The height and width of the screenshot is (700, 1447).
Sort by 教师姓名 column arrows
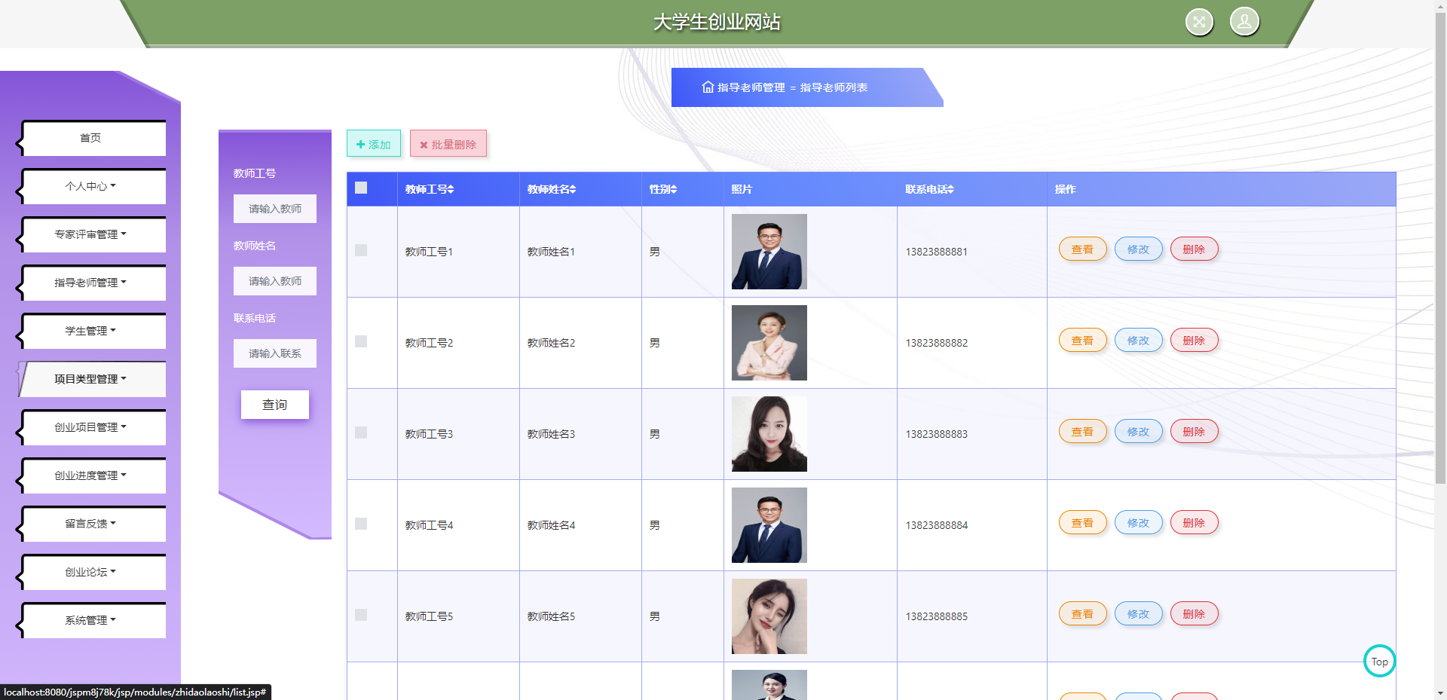pos(573,189)
